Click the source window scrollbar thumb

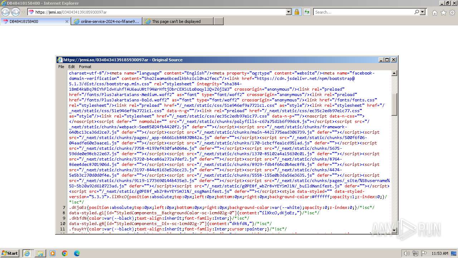click(394, 104)
